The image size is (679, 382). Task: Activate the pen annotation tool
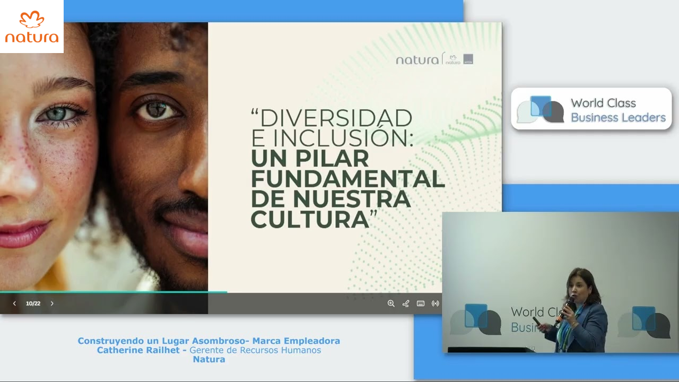tap(406, 303)
